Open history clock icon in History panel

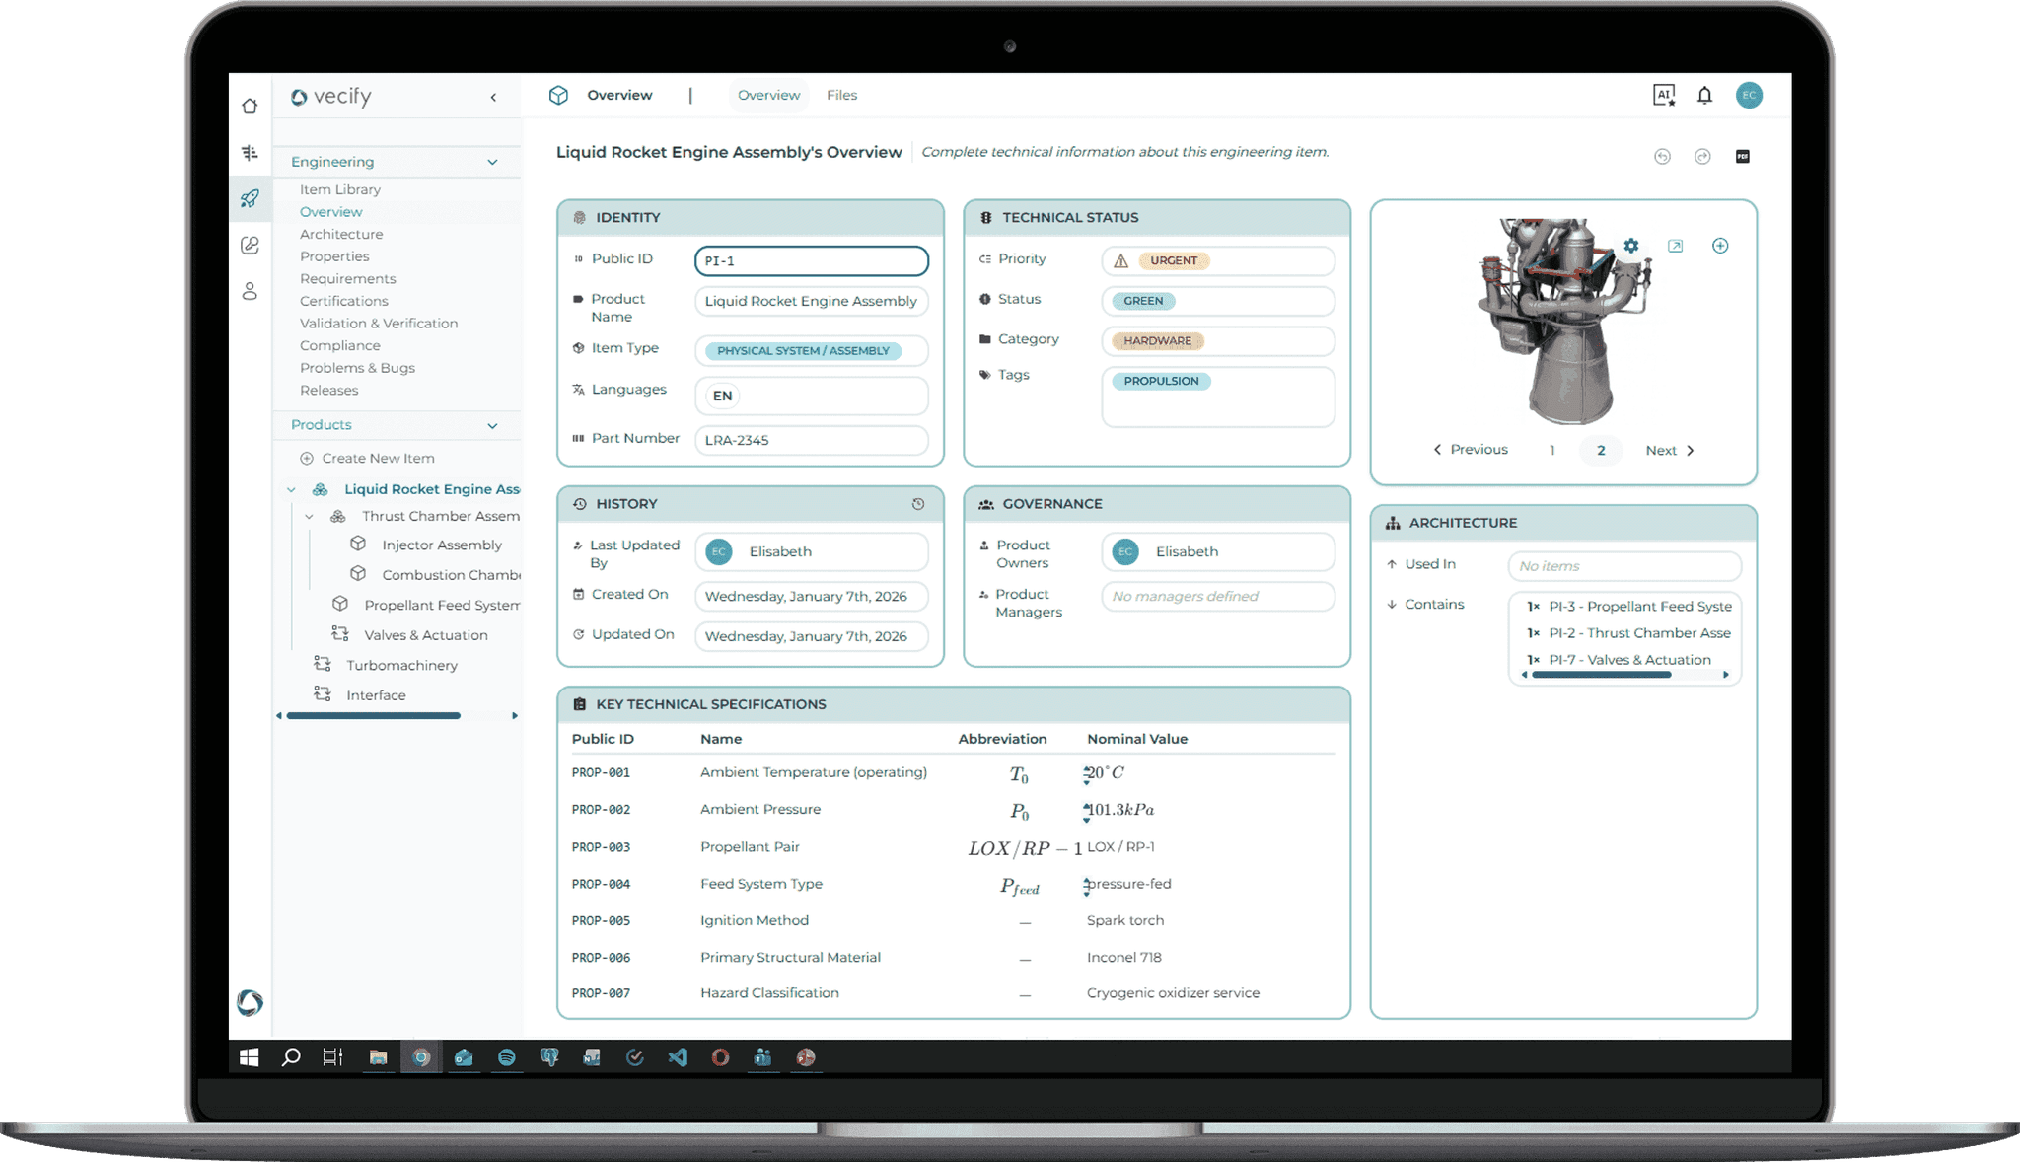[917, 504]
